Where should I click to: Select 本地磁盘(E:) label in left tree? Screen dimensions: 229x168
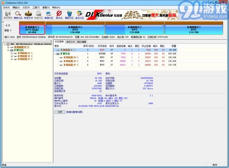click(25, 56)
